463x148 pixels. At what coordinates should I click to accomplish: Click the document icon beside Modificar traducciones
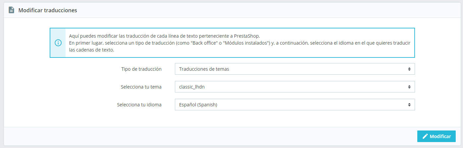pyautogui.click(x=11, y=10)
